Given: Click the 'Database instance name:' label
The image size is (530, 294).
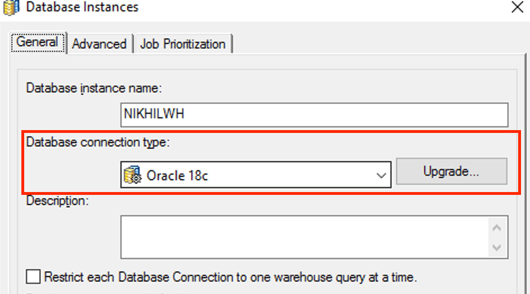Looking at the screenshot, I should pyautogui.click(x=94, y=88).
